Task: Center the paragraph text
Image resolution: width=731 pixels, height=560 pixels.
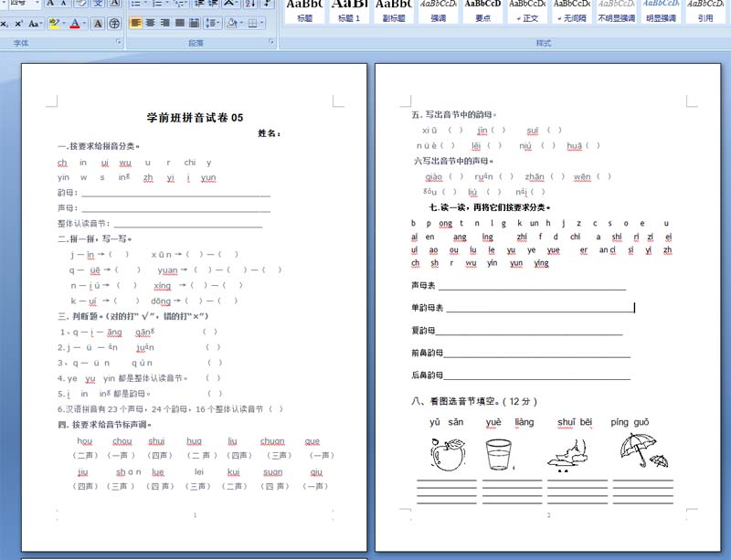Action: pos(150,23)
